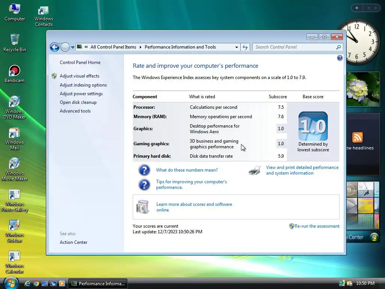Click the picture puzzle gadget
Screen dimensions: 385x289
point(363,205)
